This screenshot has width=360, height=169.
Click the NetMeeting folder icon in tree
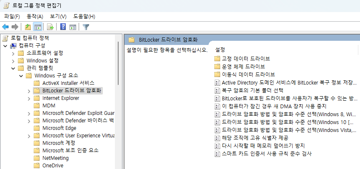37,158
